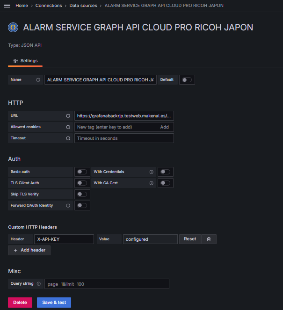Viewport: 283px width, 310px height.
Task: Click the info icon beside URL label
Action: [68, 116]
